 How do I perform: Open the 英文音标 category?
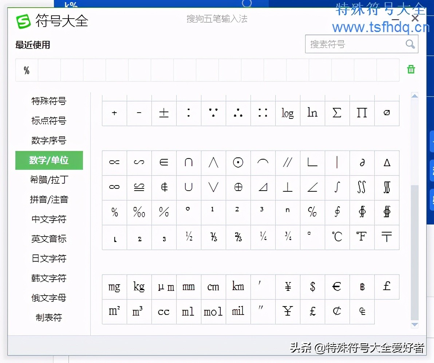49,239
